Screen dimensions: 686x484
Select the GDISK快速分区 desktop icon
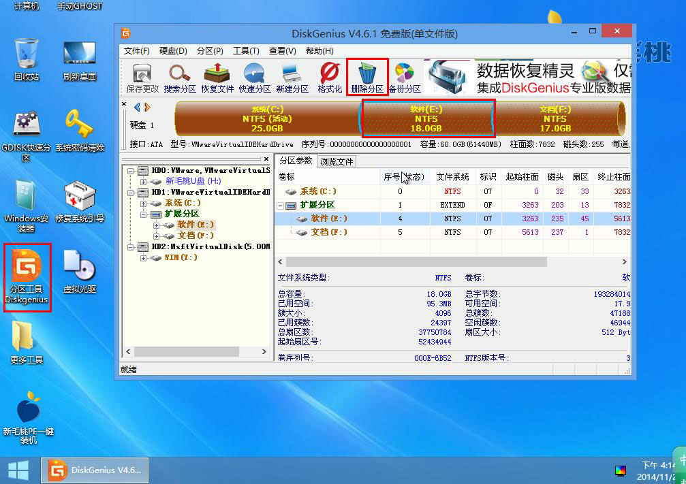(27, 136)
